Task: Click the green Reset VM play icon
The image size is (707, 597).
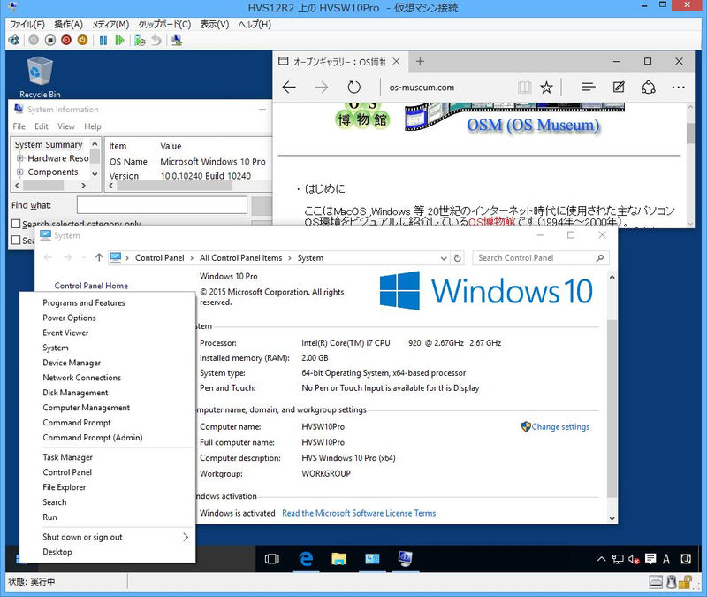Action: click(119, 40)
